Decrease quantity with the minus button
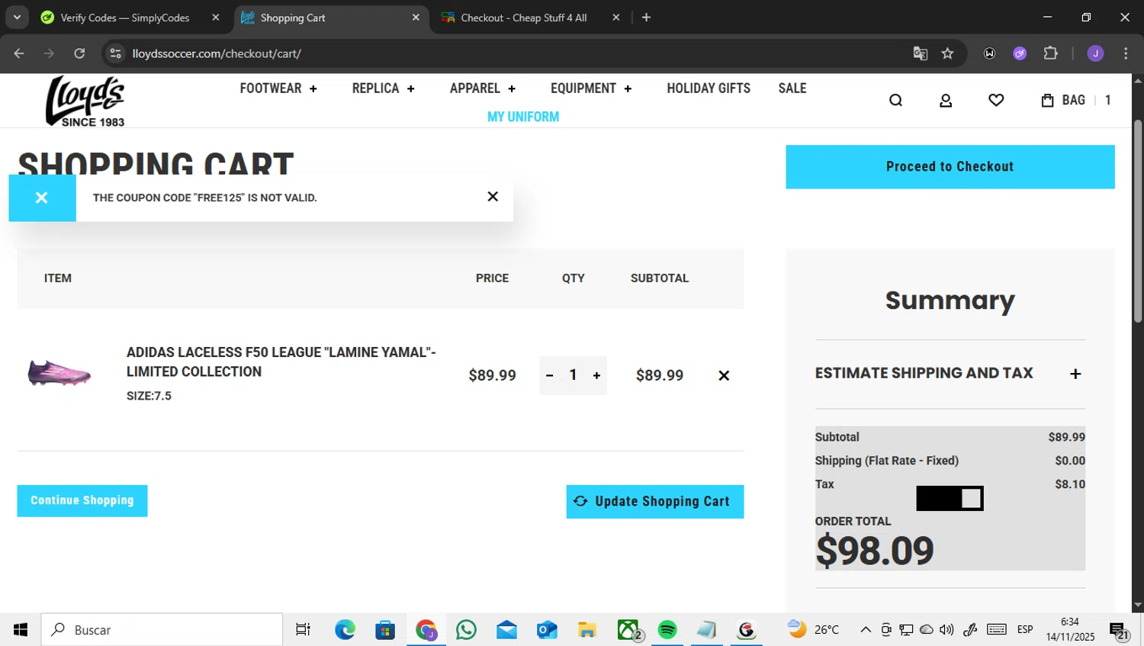This screenshot has height=646, width=1144. pos(549,375)
